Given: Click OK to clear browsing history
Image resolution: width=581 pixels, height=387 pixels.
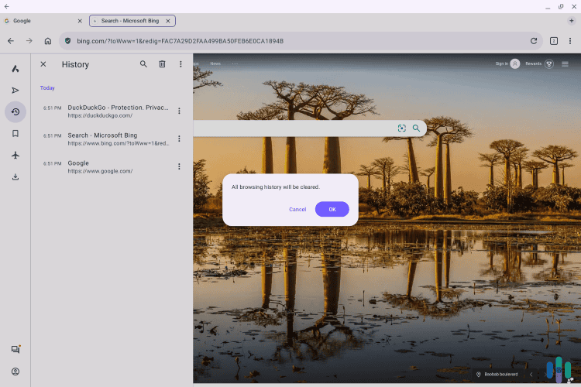Looking at the screenshot, I should pyautogui.click(x=332, y=209).
